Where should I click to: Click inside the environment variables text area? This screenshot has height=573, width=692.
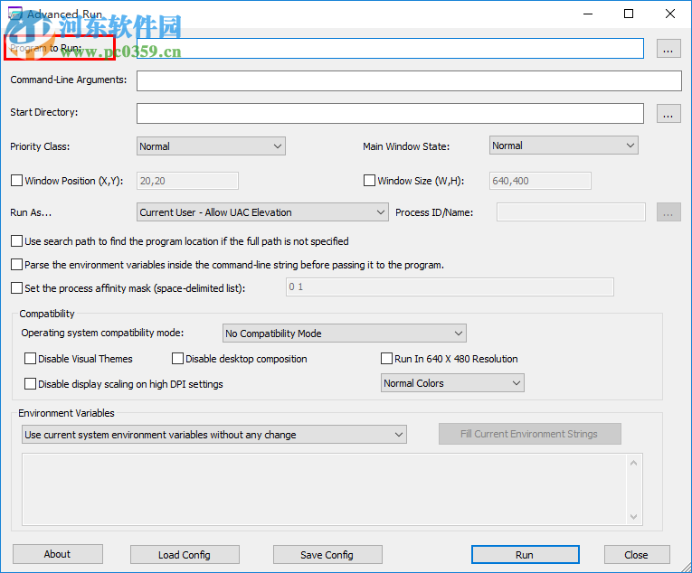(325, 489)
